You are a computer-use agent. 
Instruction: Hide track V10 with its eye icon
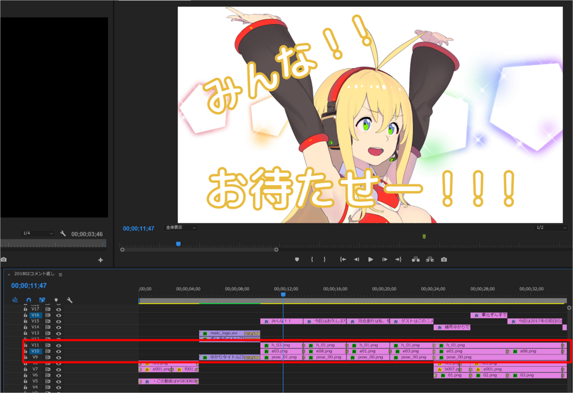click(x=58, y=352)
